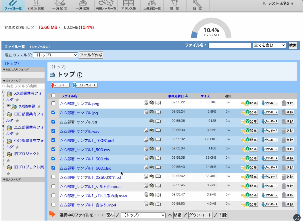The width and height of the screenshot is (303, 222).
Task: Click the camera preview icon for サンプル1_音あり.mp4
Action: coord(152,204)
